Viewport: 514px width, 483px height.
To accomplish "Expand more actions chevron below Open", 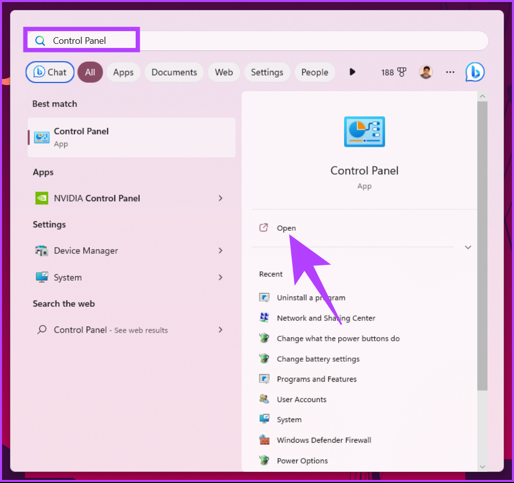I will tap(468, 247).
